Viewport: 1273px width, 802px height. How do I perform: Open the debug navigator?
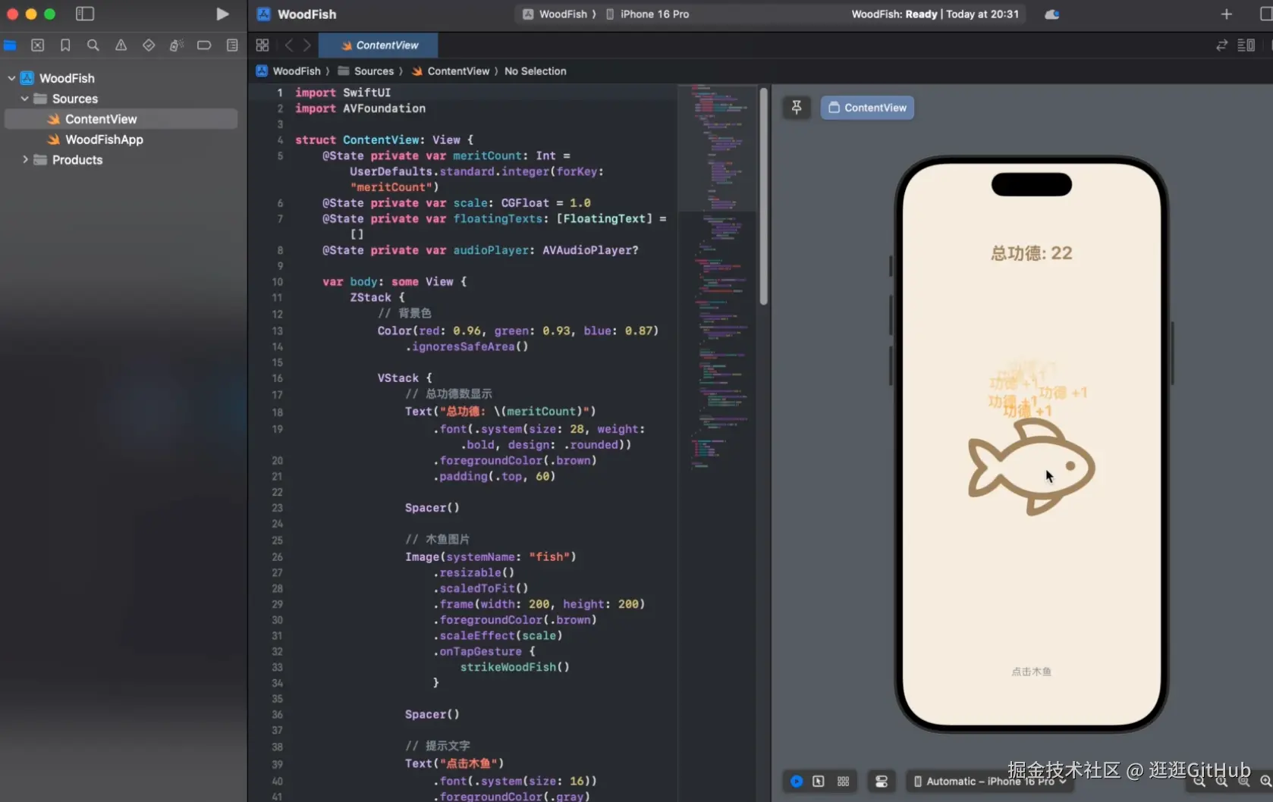tap(177, 45)
